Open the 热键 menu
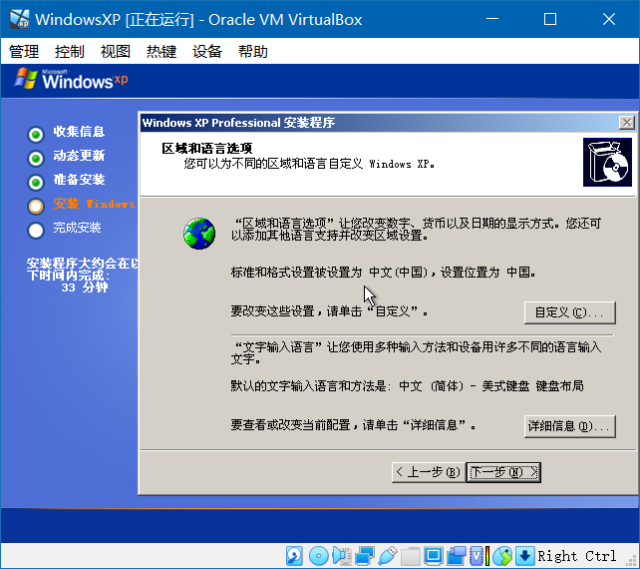640x569 pixels. pos(161,52)
